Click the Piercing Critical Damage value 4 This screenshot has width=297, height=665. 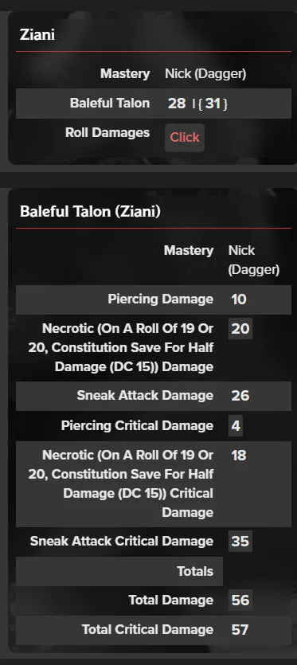click(x=236, y=425)
